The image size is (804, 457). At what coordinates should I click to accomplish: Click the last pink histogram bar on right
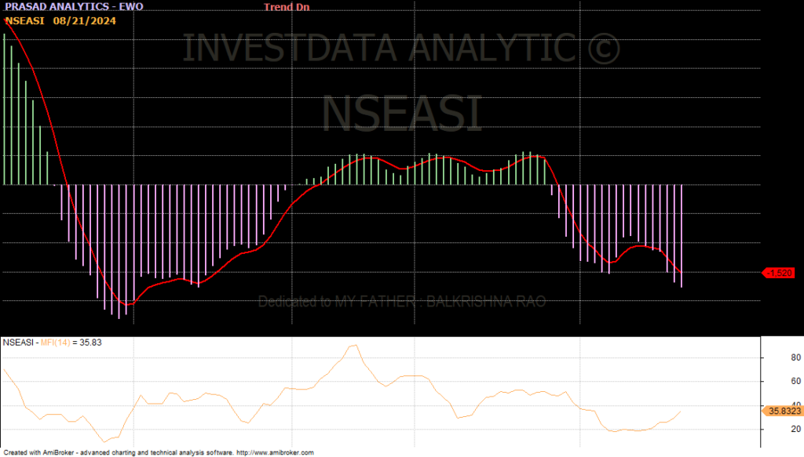coord(682,236)
